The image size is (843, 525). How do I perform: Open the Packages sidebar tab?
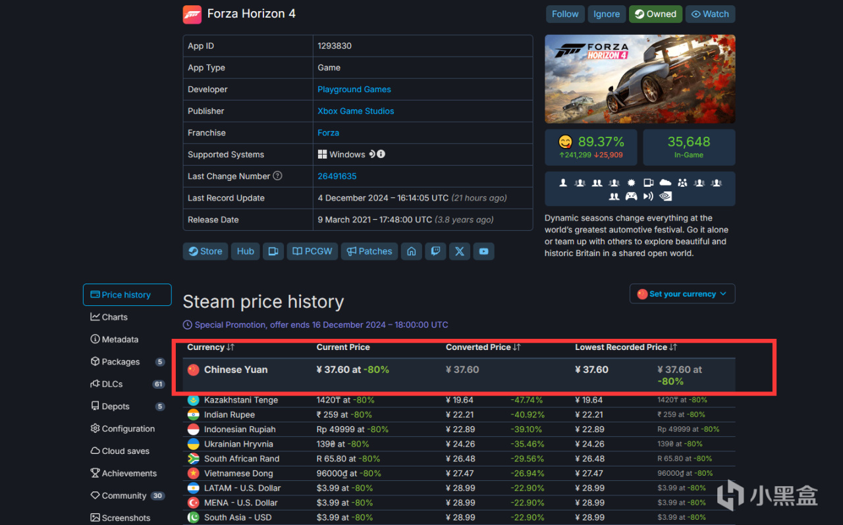tap(127, 362)
